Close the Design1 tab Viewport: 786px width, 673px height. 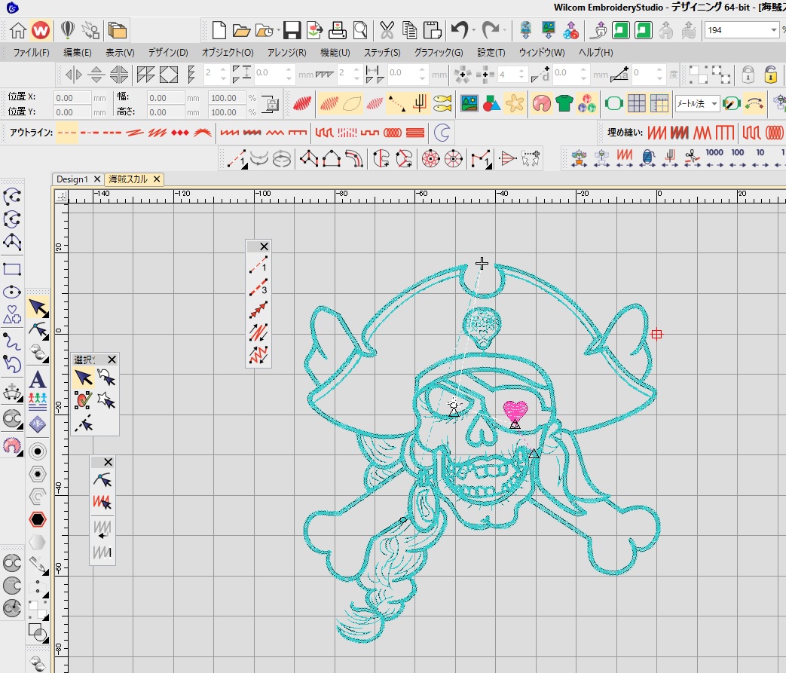click(97, 179)
